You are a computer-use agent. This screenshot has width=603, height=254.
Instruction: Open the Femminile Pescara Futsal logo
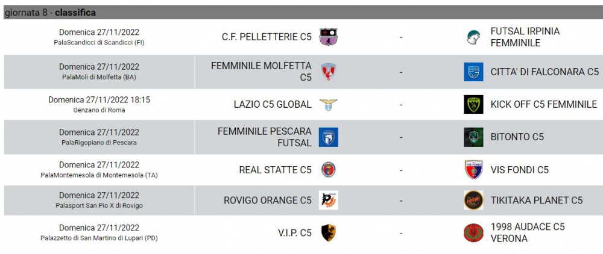click(x=329, y=137)
